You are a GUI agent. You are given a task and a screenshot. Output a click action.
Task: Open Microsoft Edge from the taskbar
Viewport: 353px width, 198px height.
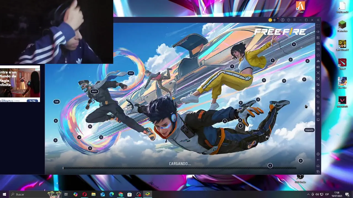pyautogui.click(x=112, y=194)
